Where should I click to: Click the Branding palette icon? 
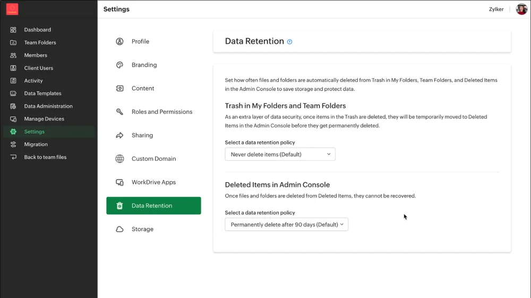tap(119, 65)
